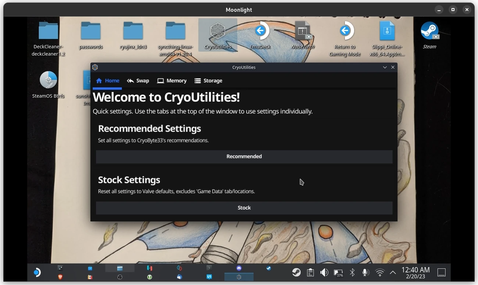Launch Brave browser from taskbar
The width and height of the screenshot is (478, 285).
[x=60, y=277]
